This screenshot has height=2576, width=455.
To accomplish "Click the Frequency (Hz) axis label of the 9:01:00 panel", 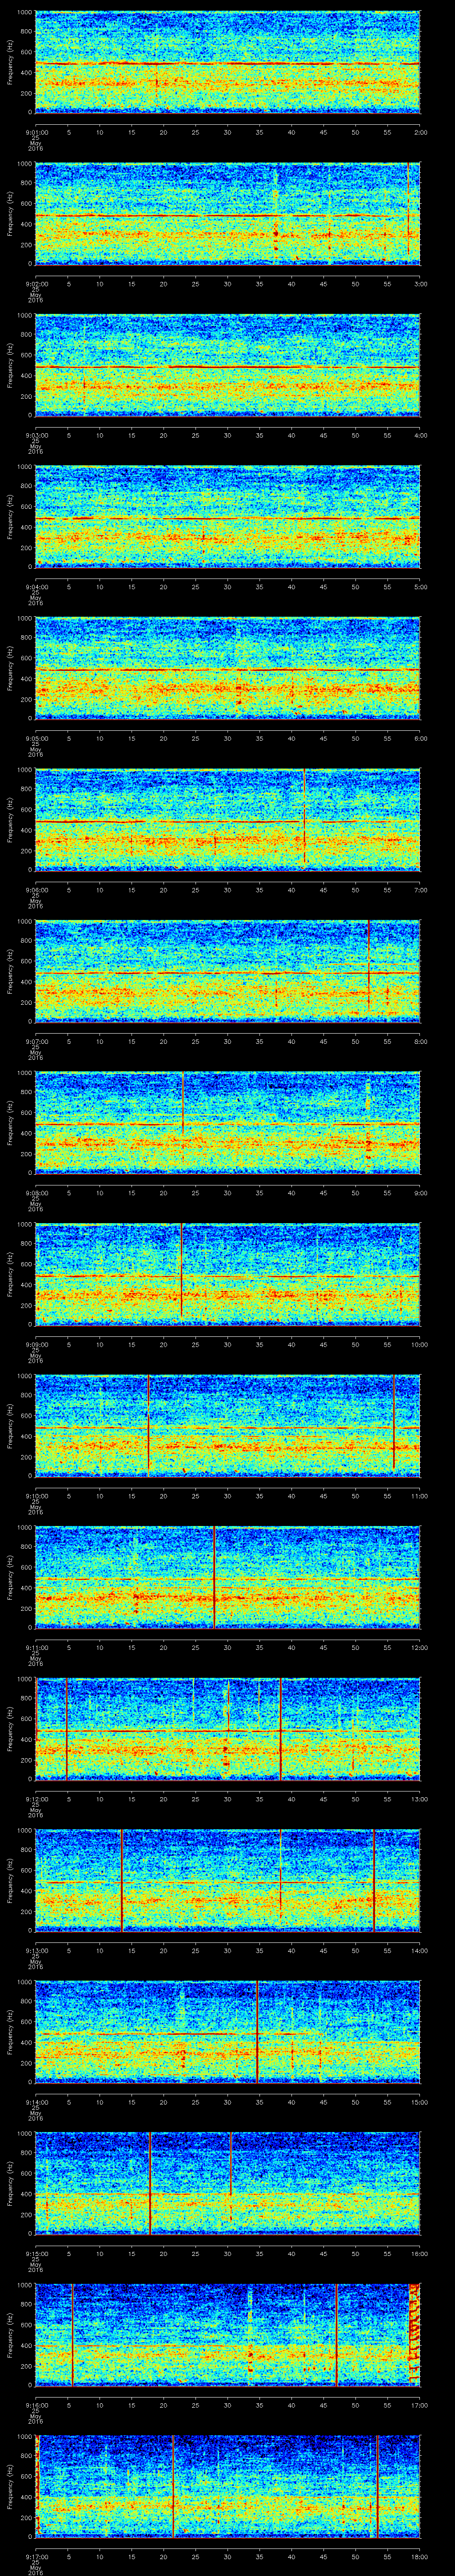I will [10, 62].
